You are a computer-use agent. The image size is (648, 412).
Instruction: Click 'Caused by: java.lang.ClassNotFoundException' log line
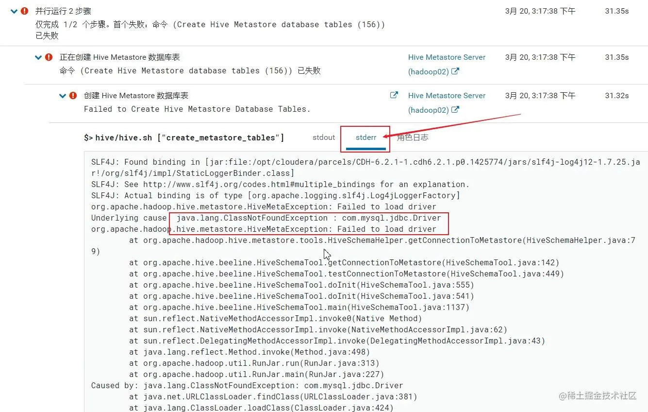point(247,385)
